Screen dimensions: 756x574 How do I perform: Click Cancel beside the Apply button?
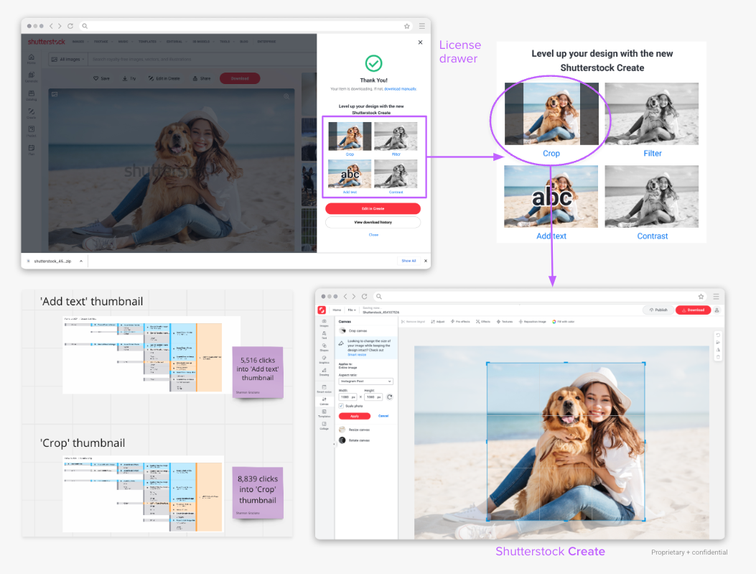[383, 416]
